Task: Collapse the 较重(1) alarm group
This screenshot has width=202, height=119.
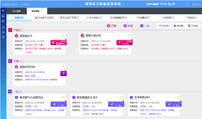Action: coord(10,61)
